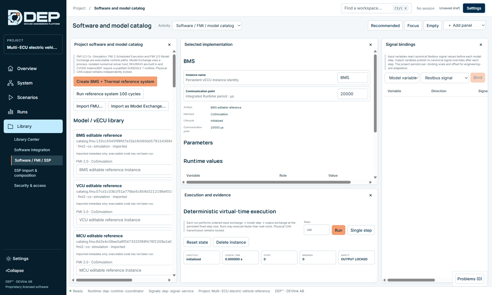Close the Execution and evidence panel
Image resolution: width=492 pixels, height=295 pixels.
[371, 195]
